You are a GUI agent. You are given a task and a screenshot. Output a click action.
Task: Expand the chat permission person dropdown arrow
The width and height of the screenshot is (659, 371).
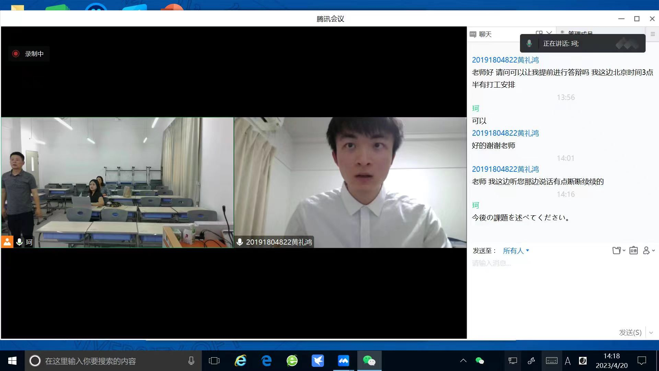[653, 251]
